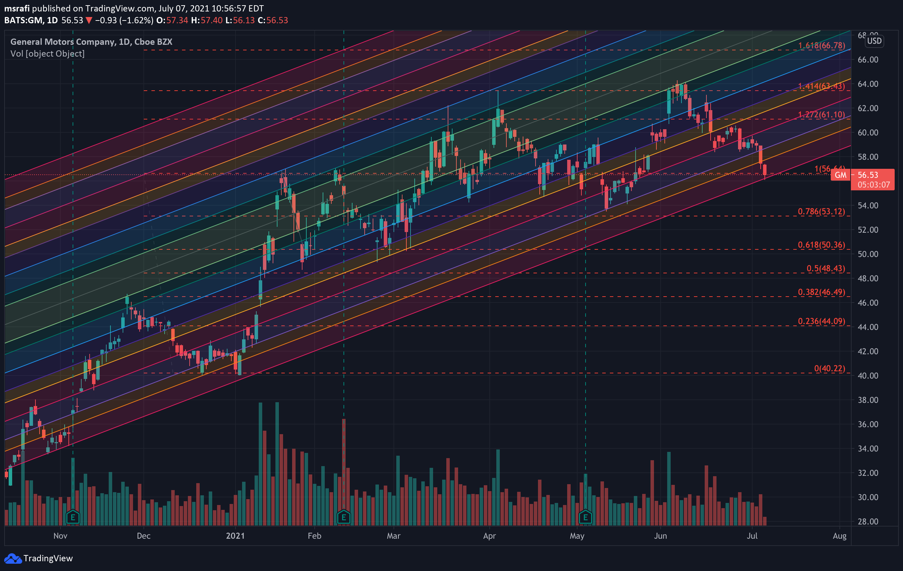Click the USD currency button

874,41
